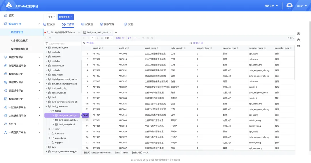The width and height of the screenshot is (311, 163).
Task: Open AI多模态数据库 sidebar item
Action: [x=19, y=41]
